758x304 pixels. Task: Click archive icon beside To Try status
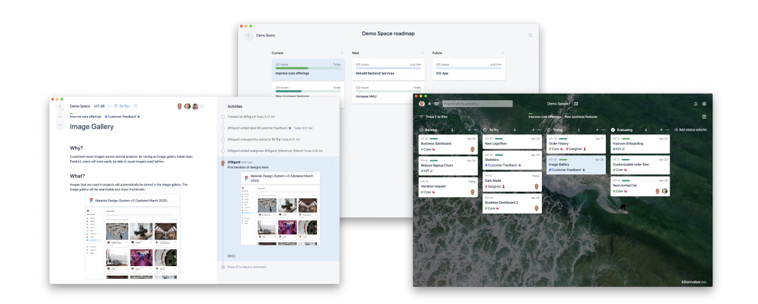(x=136, y=107)
